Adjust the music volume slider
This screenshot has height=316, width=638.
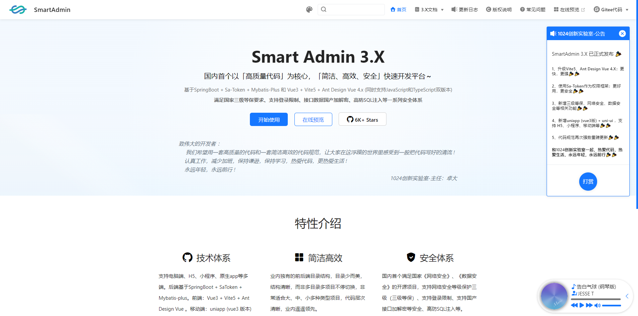click(x=611, y=305)
